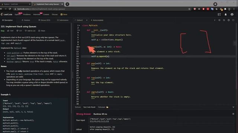Click the Easy difficulty label
238x133 pixels.
[x=3, y=31]
